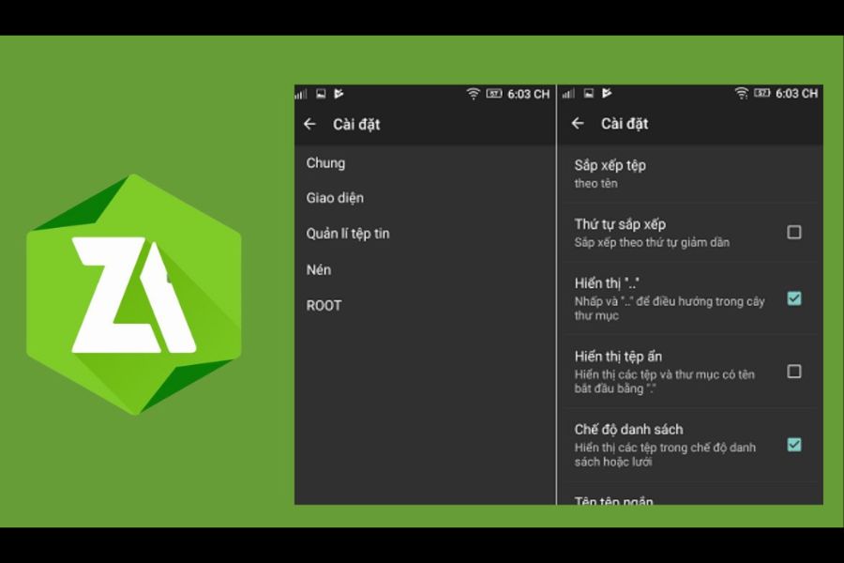The width and height of the screenshot is (844, 563).
Task: Uncheck the Chế độ danh sách checkbox
Action: coord(794,445)
